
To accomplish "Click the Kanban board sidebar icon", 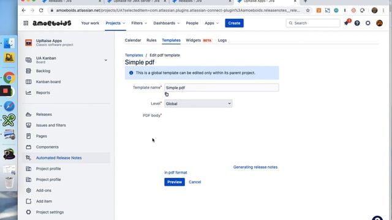I will [29, 82].
